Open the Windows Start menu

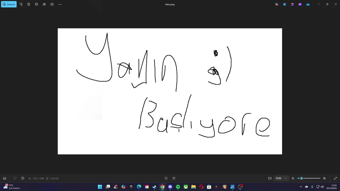pos(100,187)
